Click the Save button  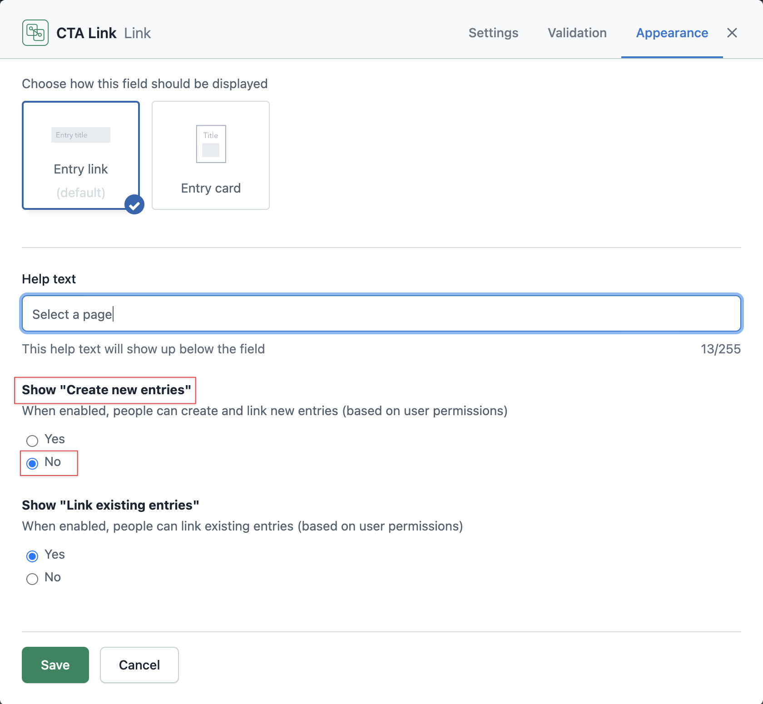tap(55, 665)
